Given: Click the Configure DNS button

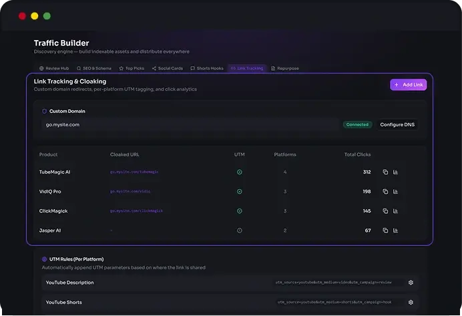Looking at the screenshot, I should click(x=397, y=124).
